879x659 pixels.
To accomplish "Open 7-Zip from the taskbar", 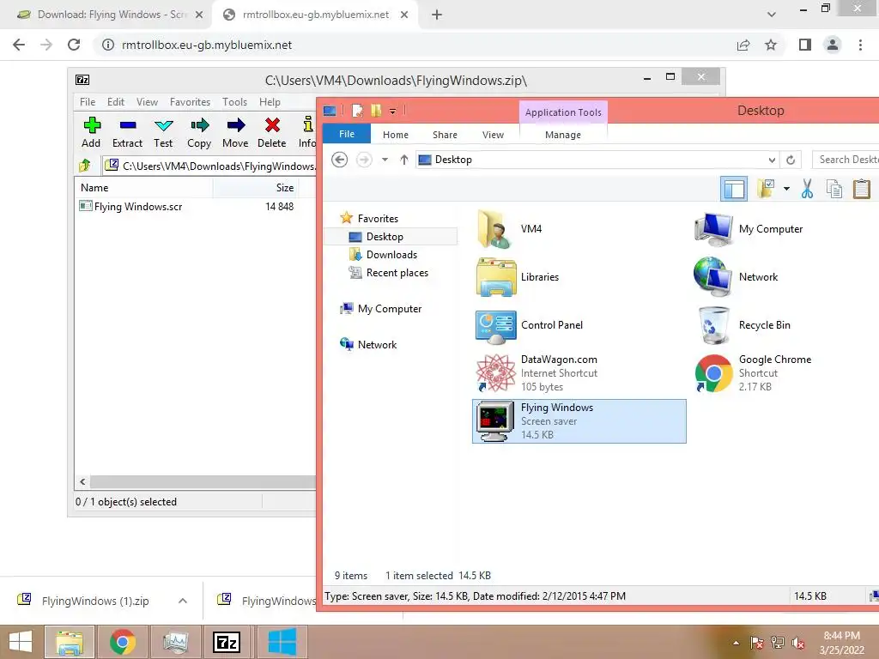I will 227,642.
